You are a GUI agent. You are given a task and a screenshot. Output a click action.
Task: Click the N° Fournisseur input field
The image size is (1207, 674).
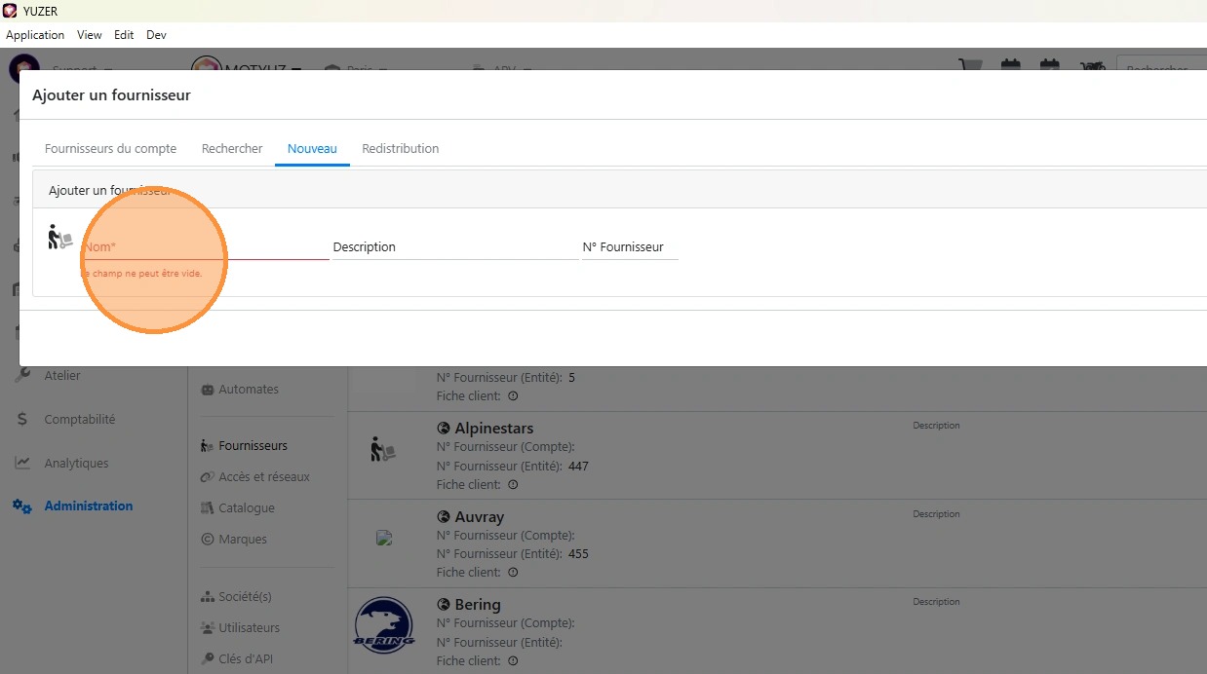pos(630,247)
